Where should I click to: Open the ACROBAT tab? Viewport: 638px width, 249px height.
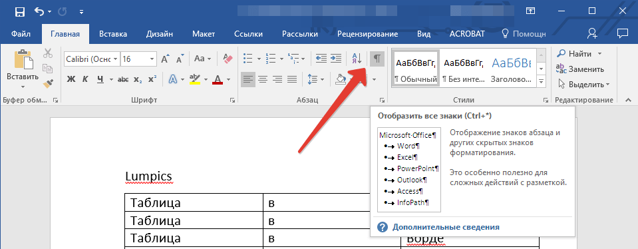[x=467, y=34]
